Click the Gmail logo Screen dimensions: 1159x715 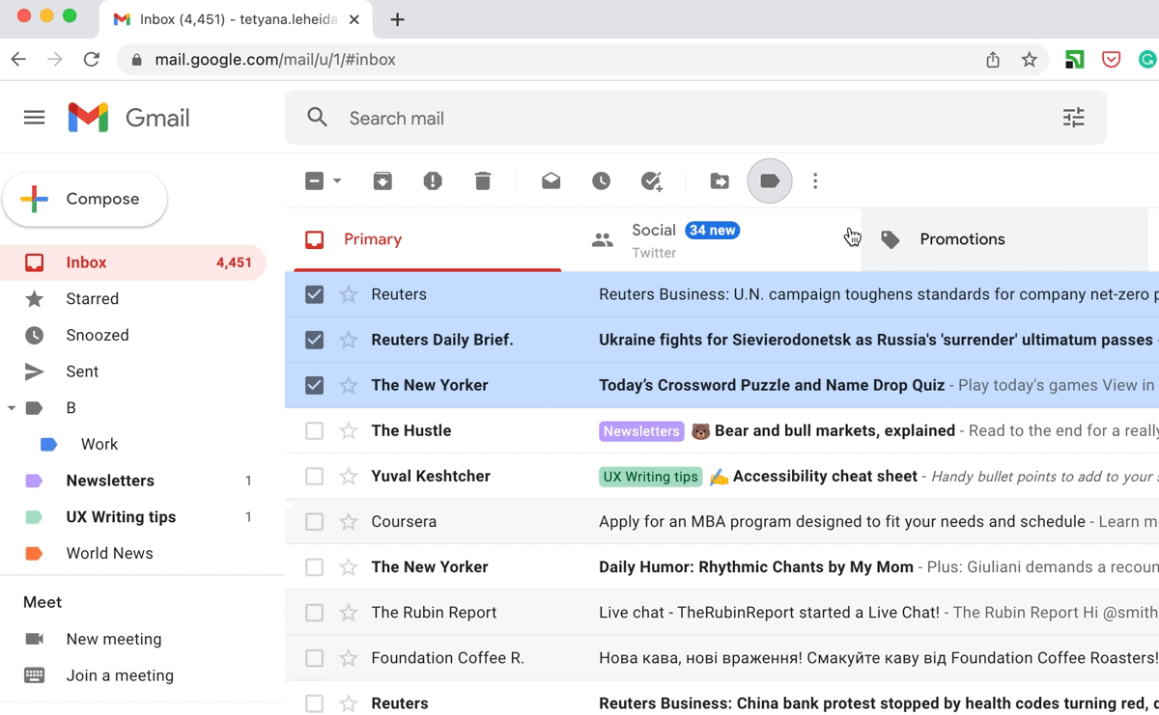[x=128, y=118]
